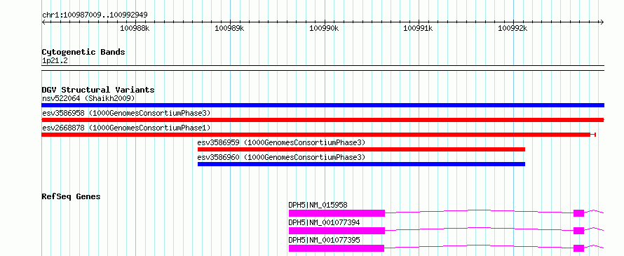The height and width of the screenshot is (256, 624).
Task: Open esv3586959 variant label
Action: (281, 142)
